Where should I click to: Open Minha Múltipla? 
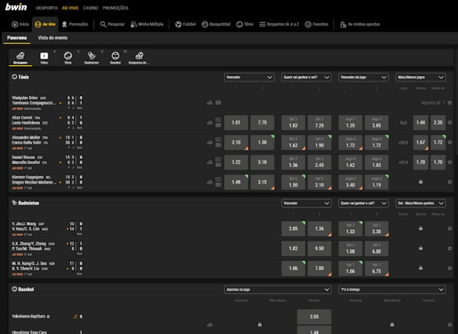click(147, 25)
